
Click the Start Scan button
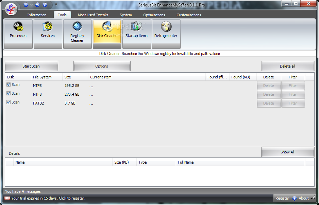(31, 66)
